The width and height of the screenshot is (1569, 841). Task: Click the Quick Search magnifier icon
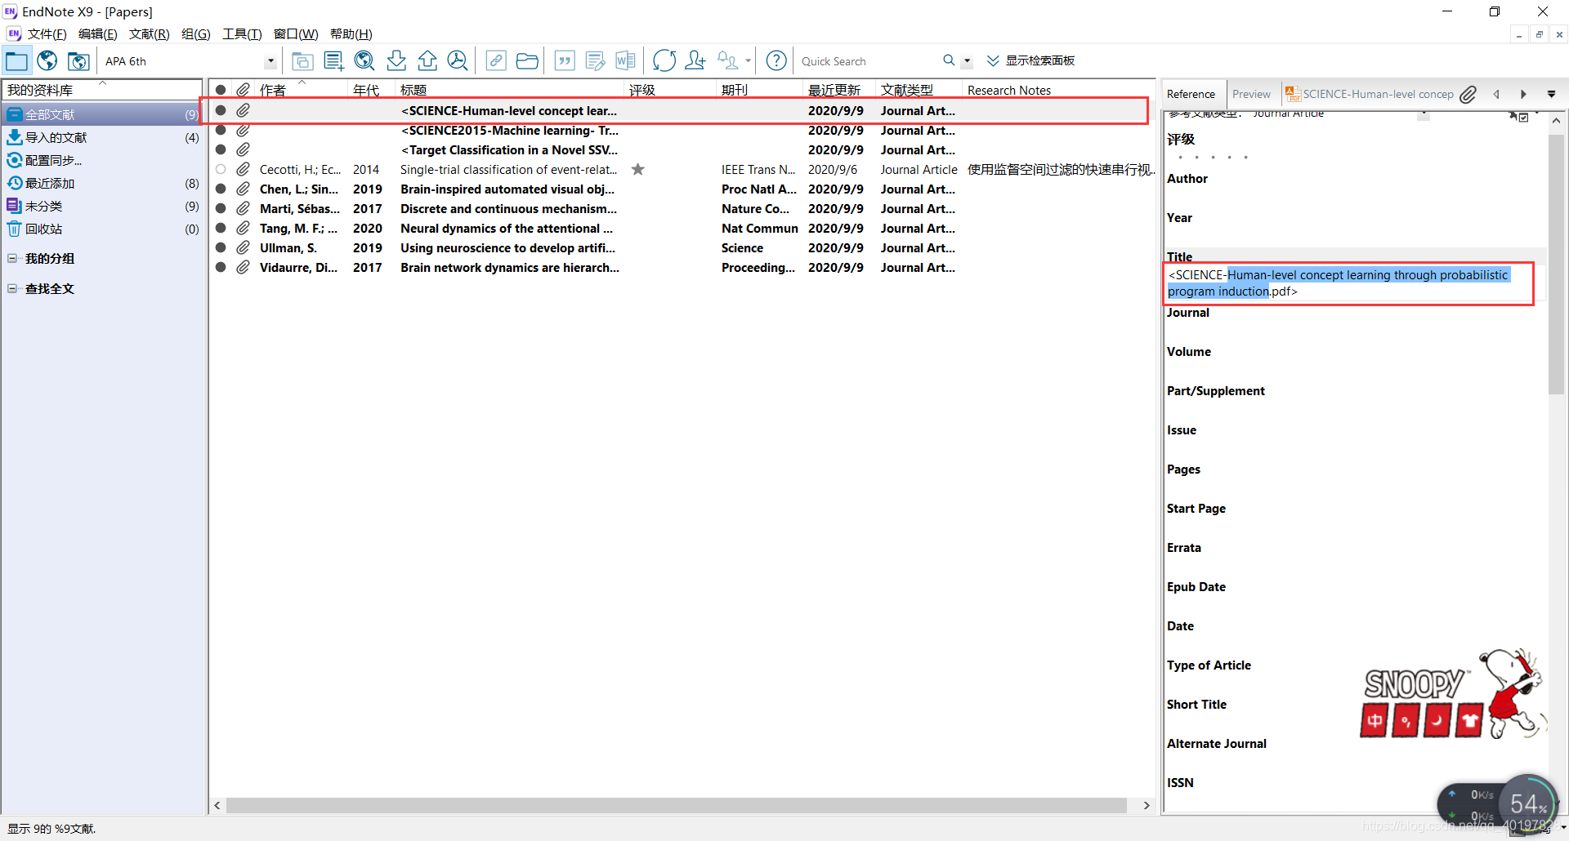click(x=949, y=60)
